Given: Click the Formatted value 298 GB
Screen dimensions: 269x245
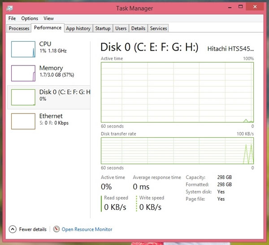Looking at the screenshot, I should [x=225, y=184].
